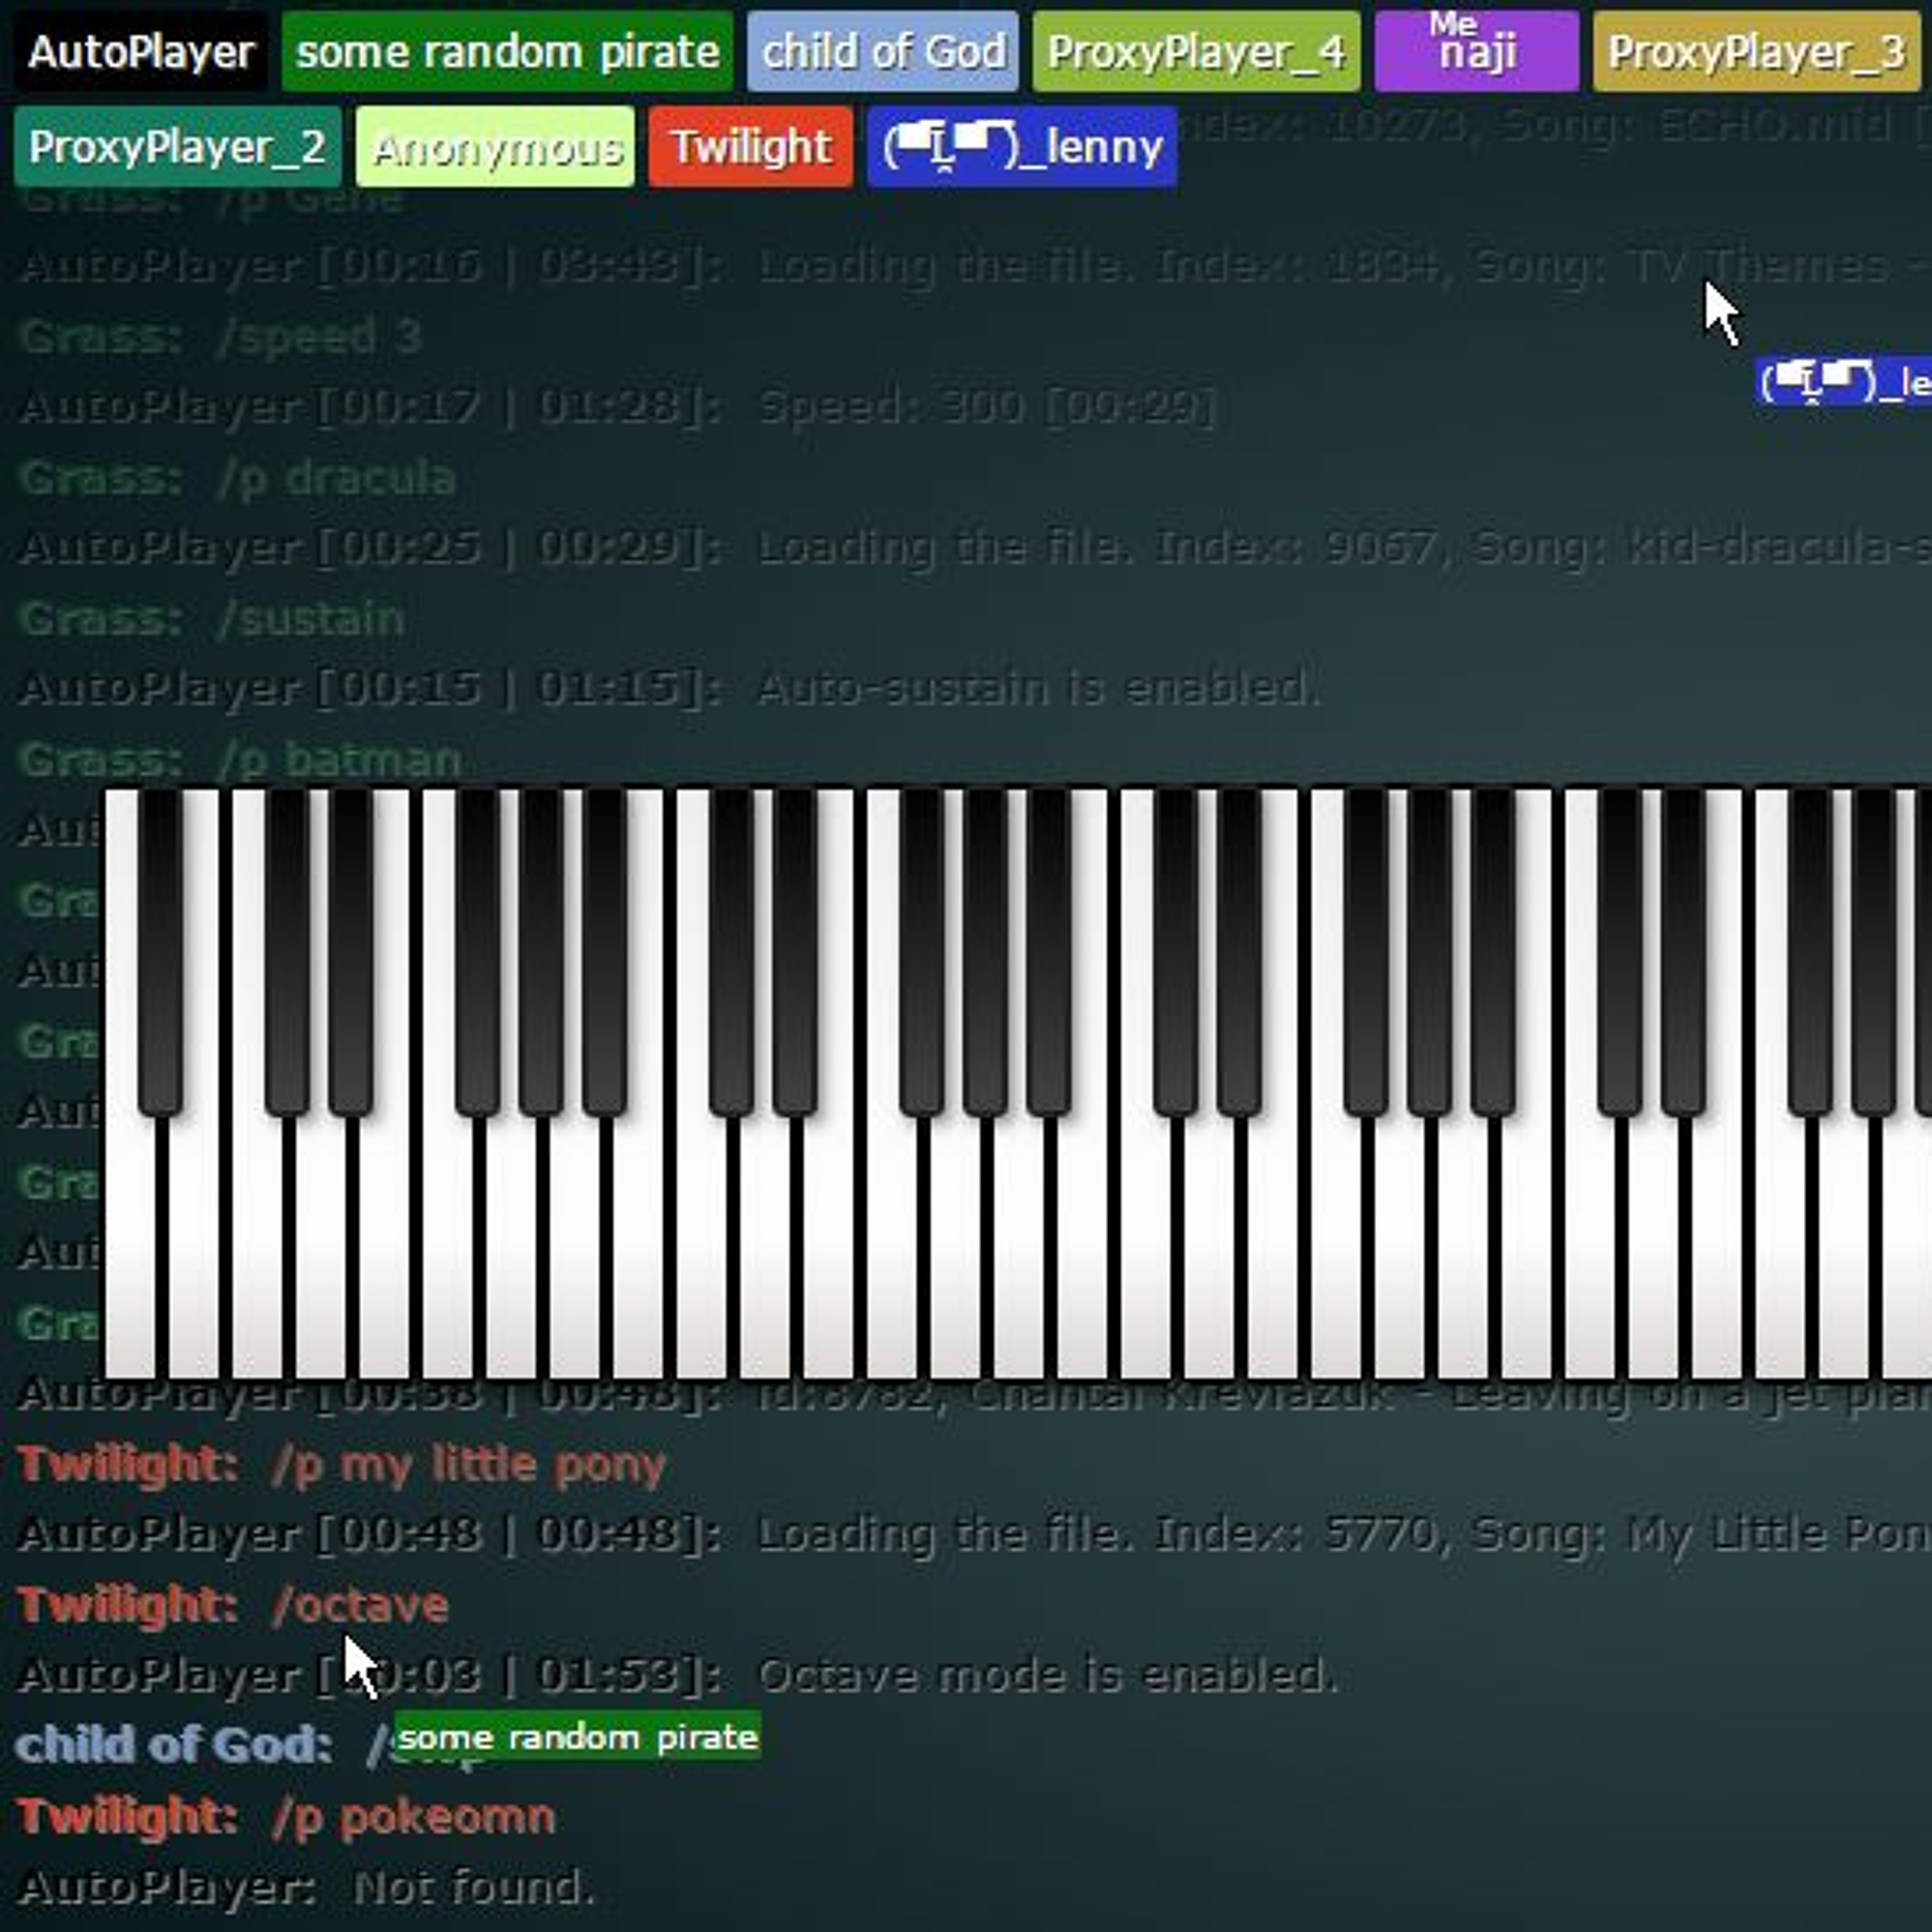Click the 'Twilight: /octave' chat message
1932x1932 pixels.
(x=232, y=1605)
